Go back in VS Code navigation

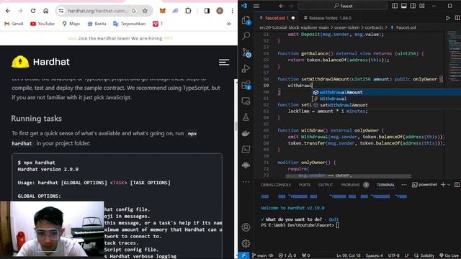coord(282,6)
